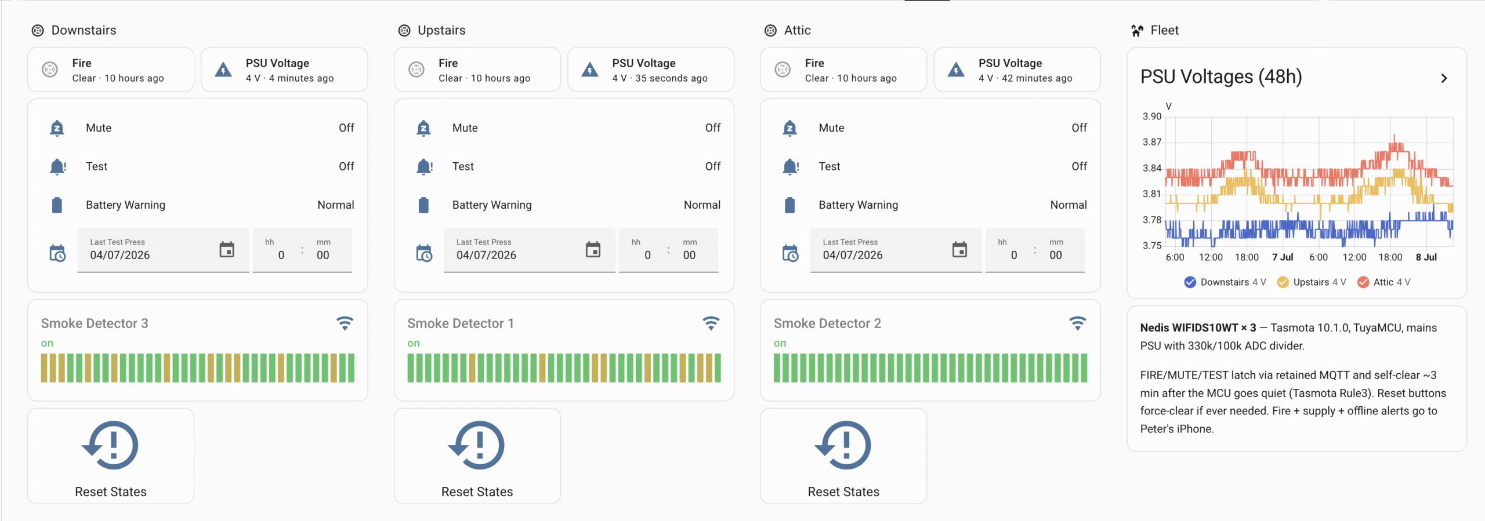Click the Downstairs Test bell-alert icon
The width and height of the screenshot is (1485, 521).
(57, 167)
